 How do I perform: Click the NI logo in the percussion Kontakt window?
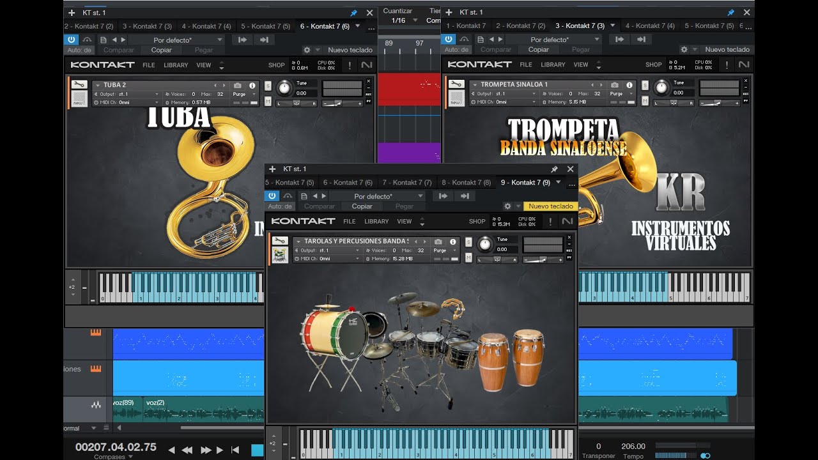(567, 221)
